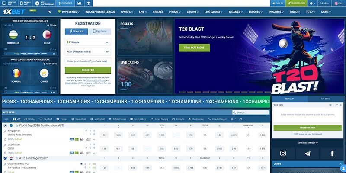Filter live bets by Volleyball

coord(98,119)
